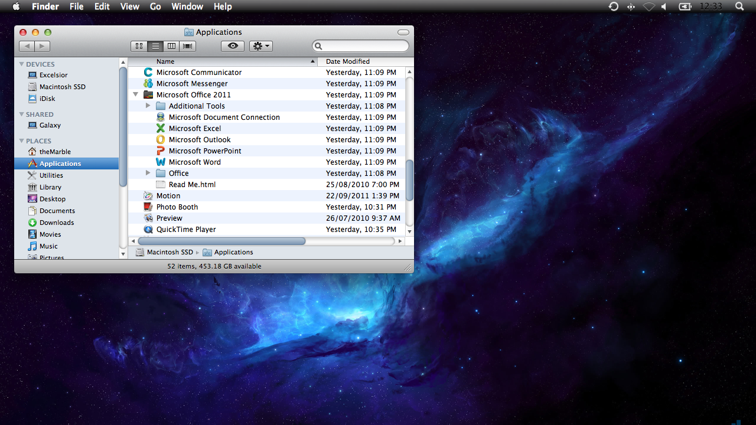Viewport: 756px width, 425px height.
Task: Switch to list view
Action: coord(155,46)
